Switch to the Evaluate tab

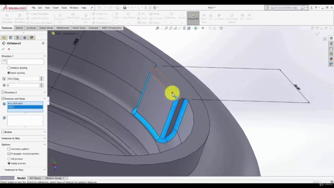(x=93, y=28)
